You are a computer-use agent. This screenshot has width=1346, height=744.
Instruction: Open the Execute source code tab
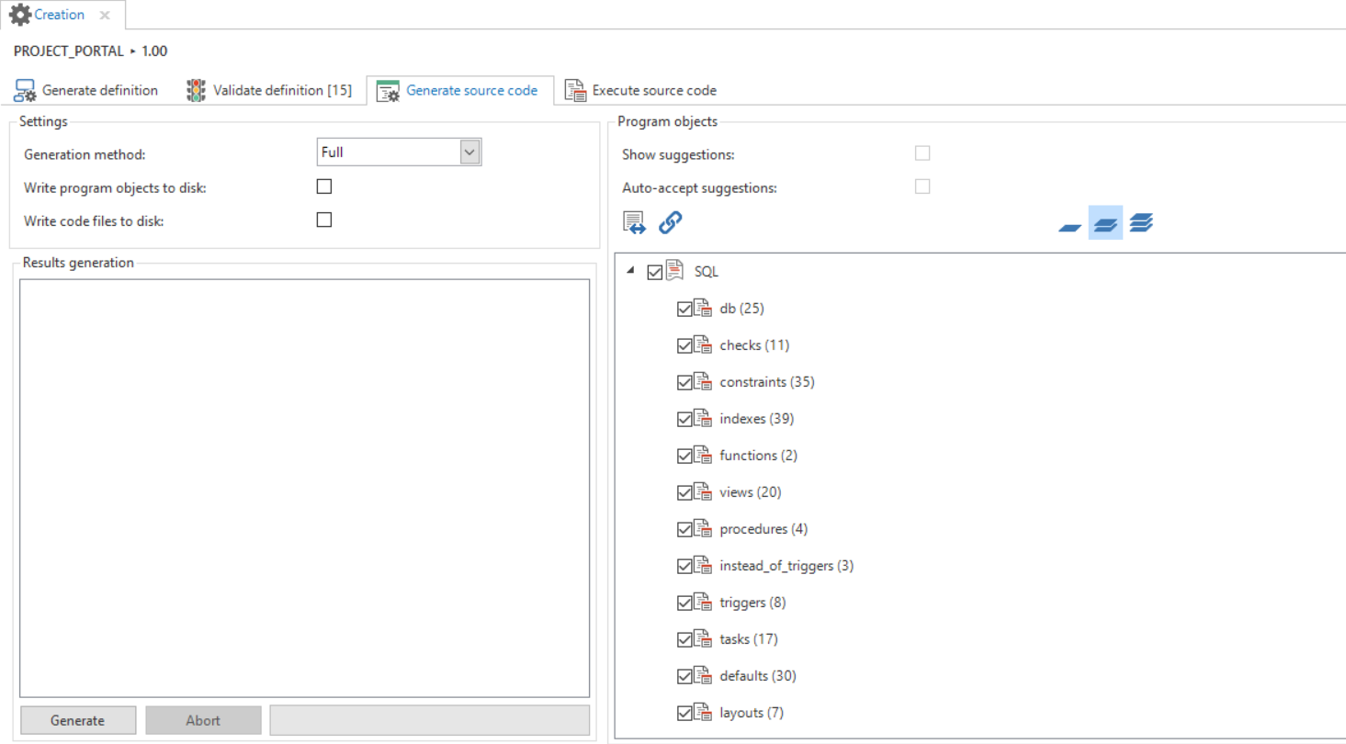(640, 91)
